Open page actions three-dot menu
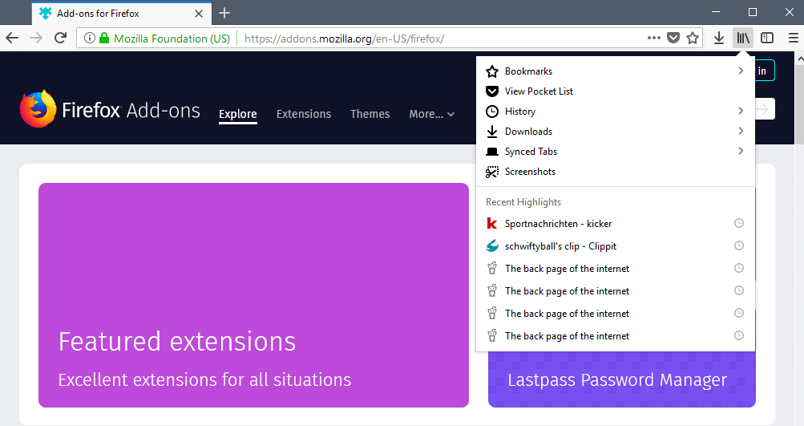The width and height of the screenshot is (804, 426). coord(654,38)
